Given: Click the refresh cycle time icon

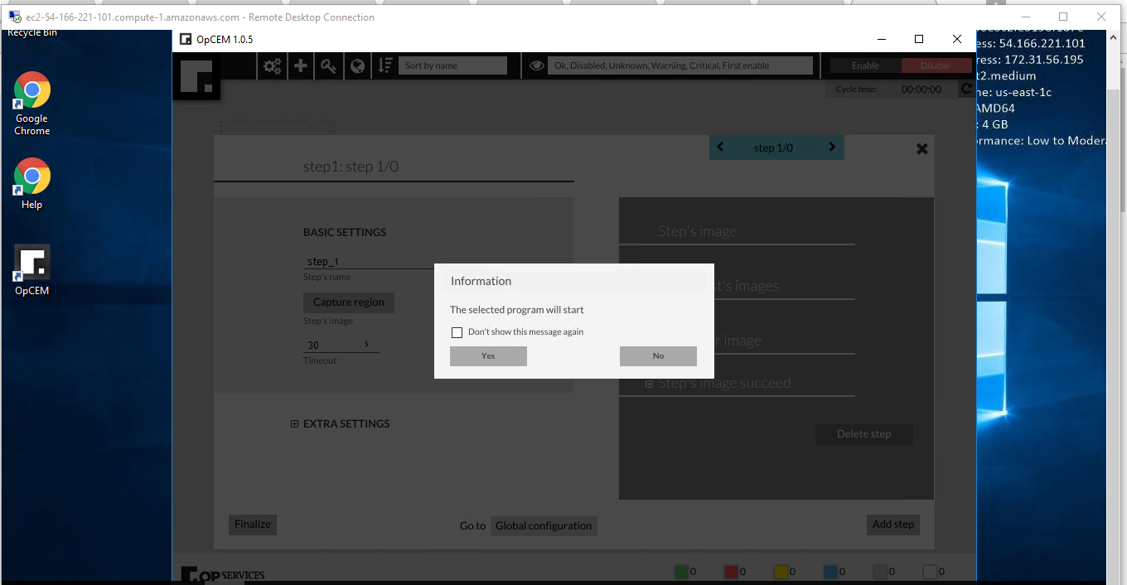Looking at the screenshot, I should click(x=966, y=89).
